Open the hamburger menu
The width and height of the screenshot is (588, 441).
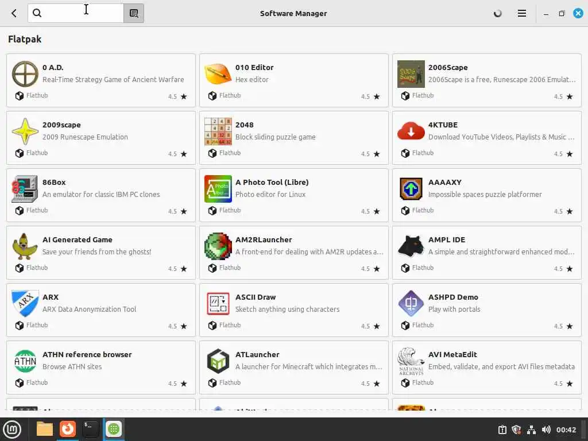pyautogui.click(x=521, y=13)
